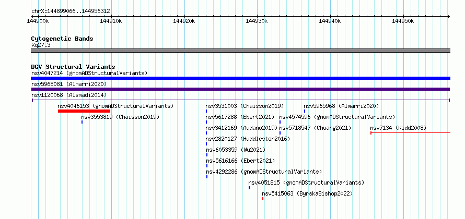Viewport: 465px width, 219px height.
Task: Click the nsv5617288 (Ebert2021) label
Action: [x=240, y=117]
